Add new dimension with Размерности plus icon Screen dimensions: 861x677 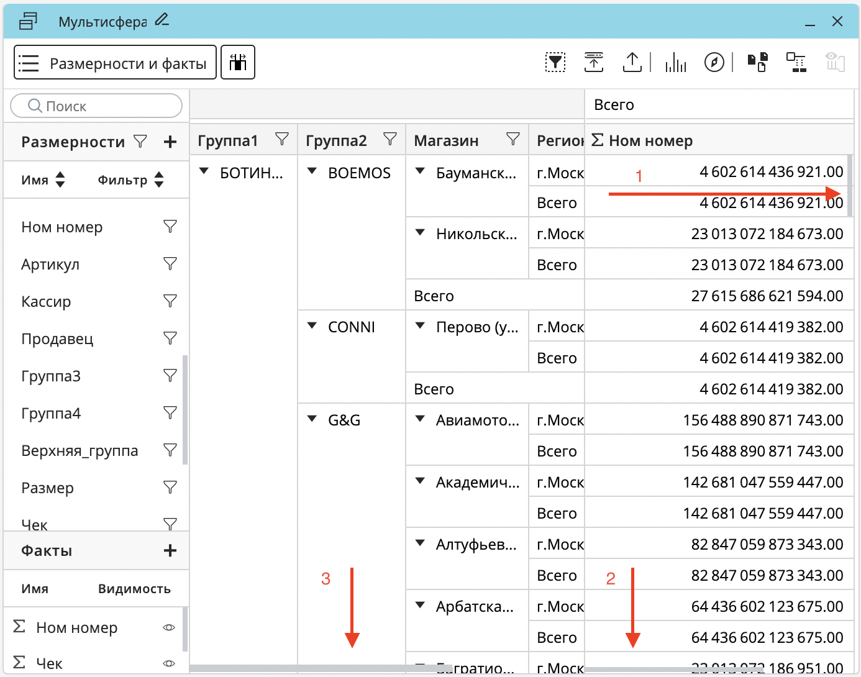click(x=170, y=142)
